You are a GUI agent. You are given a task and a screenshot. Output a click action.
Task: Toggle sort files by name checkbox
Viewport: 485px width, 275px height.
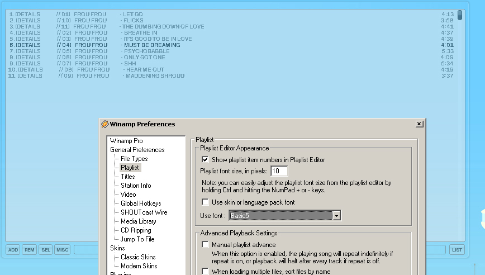pyautogui.click(x=205, y=271)
